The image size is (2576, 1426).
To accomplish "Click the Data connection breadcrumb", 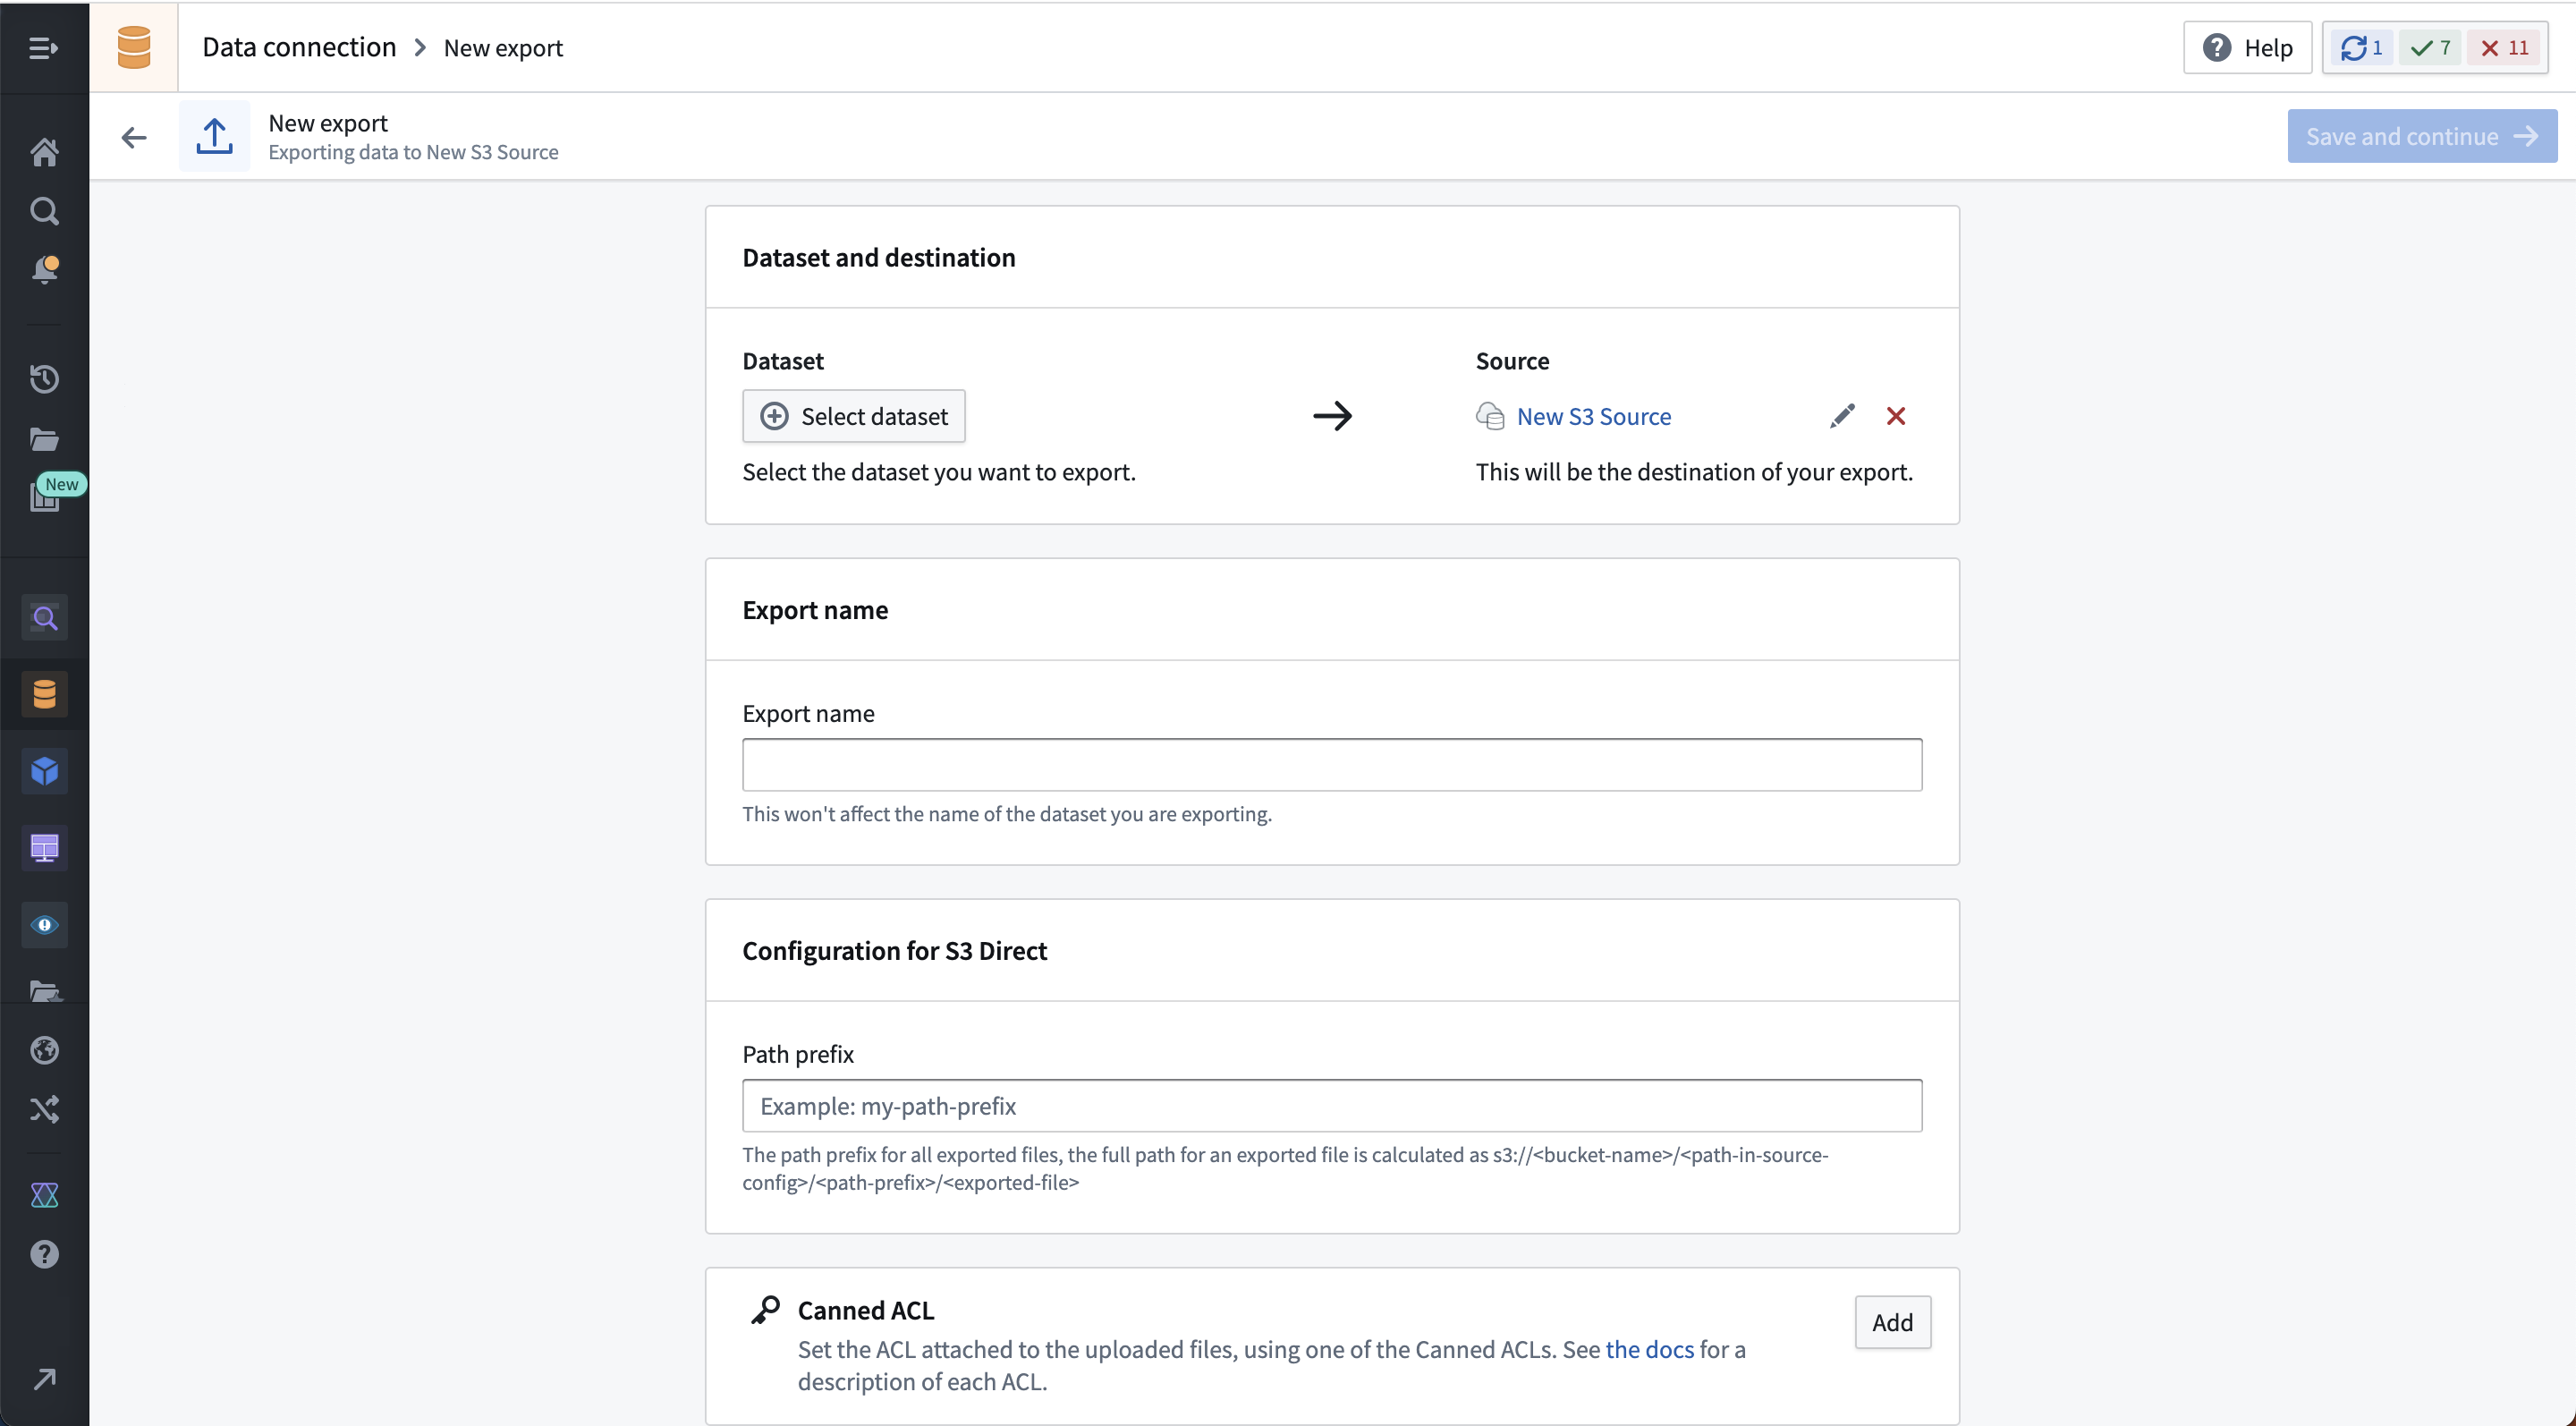I will coord(299,47).
